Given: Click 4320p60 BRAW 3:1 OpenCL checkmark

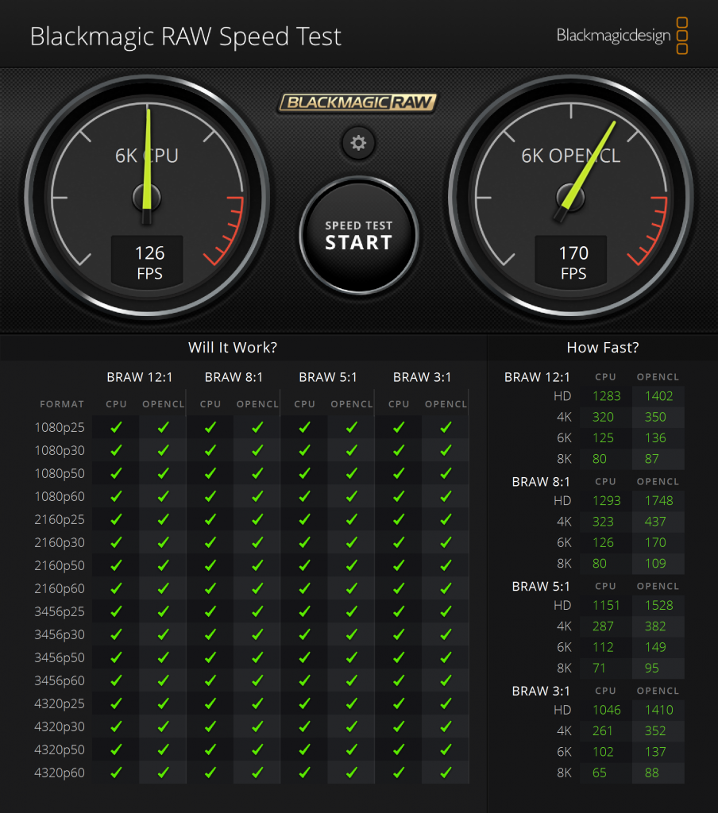Looking at the screenshot, I should click(446, 773).
